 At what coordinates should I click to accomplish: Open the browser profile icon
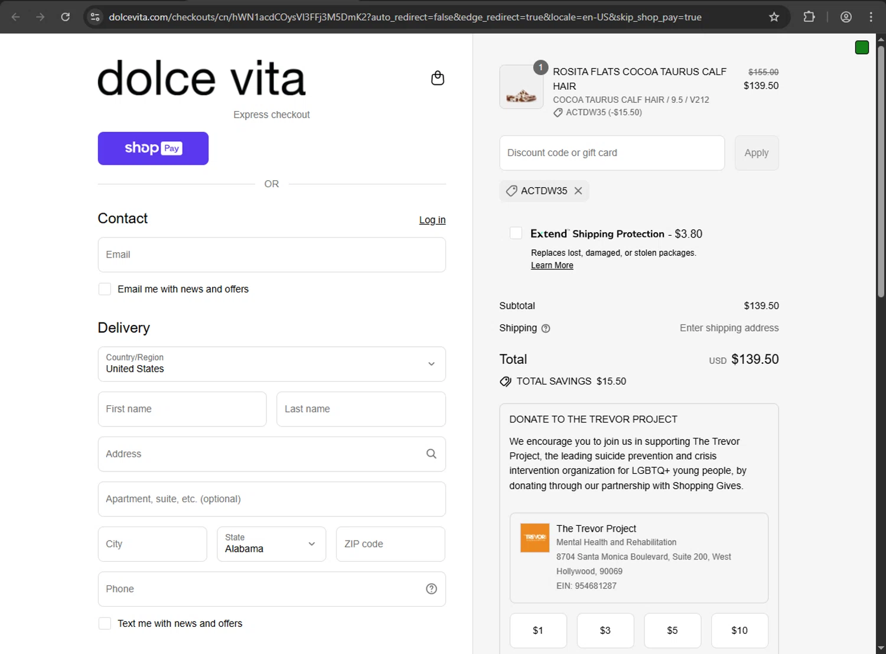coord(846,17)
